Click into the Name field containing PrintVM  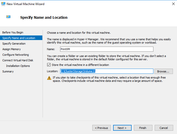pyautogui.click(x=107, y=49)
